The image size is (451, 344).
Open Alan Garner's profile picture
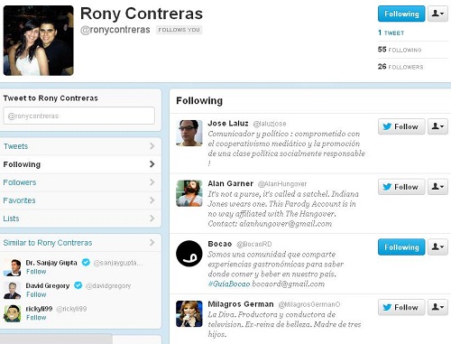pyautogui.click(x=189, y=193)
